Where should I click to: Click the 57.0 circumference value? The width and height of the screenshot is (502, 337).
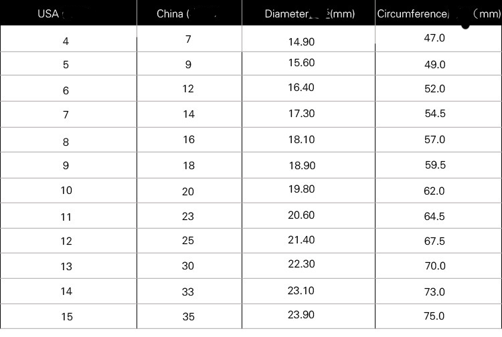click(434, 140)
